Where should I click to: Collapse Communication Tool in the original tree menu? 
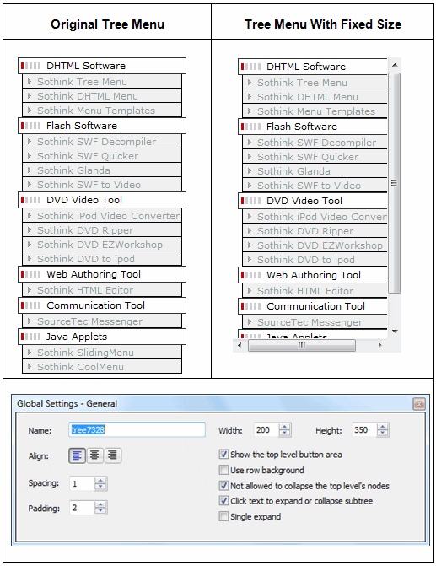102,305
